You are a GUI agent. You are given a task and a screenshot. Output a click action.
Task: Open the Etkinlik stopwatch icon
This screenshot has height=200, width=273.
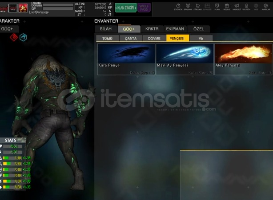pyautogui.click(x=178, y=7)
